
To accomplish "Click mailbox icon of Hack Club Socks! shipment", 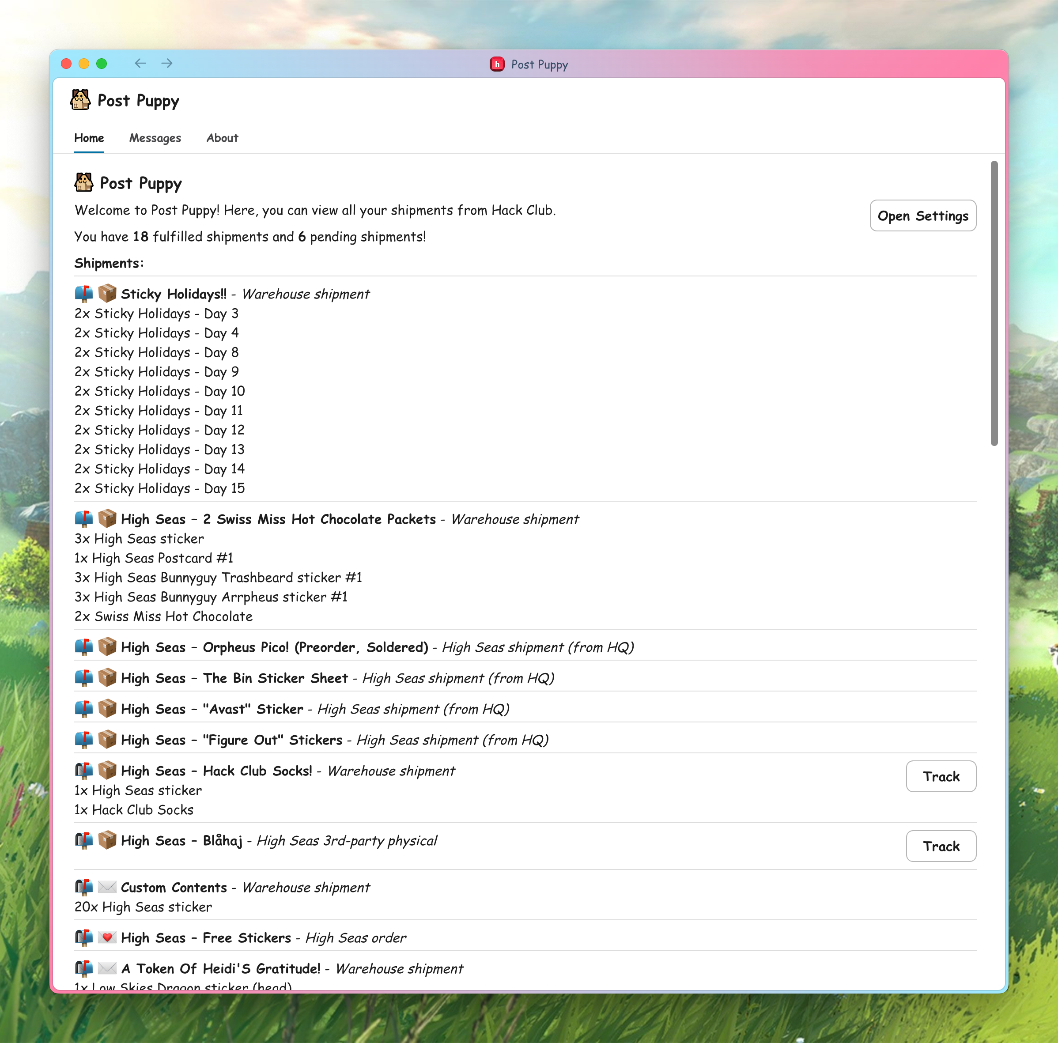I will click(84, 771).
